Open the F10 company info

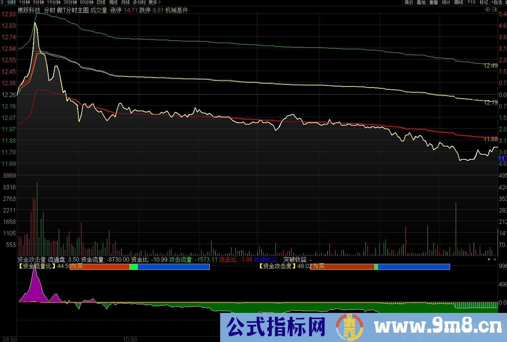tap(471, 3)
